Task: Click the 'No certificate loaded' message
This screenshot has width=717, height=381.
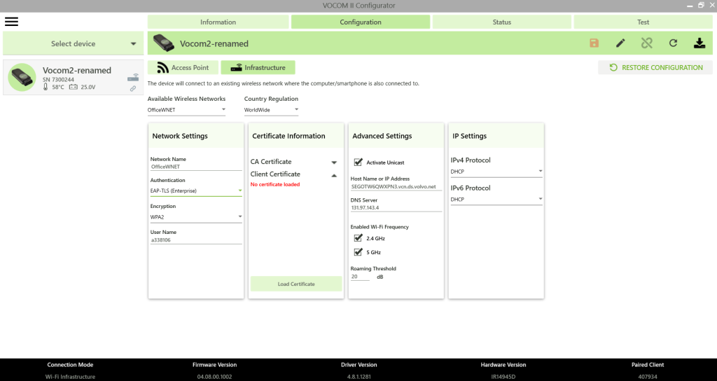Action: [x=274, y=184]
